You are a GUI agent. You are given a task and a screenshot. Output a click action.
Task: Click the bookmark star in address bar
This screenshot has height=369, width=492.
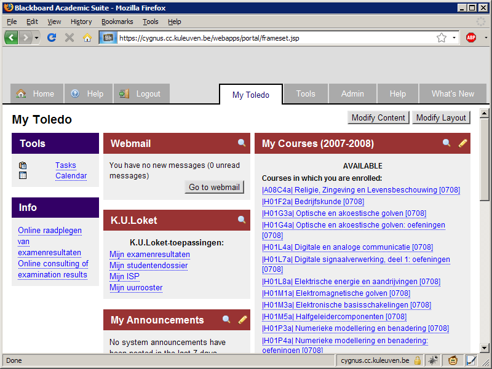click(x=442, y=38)
